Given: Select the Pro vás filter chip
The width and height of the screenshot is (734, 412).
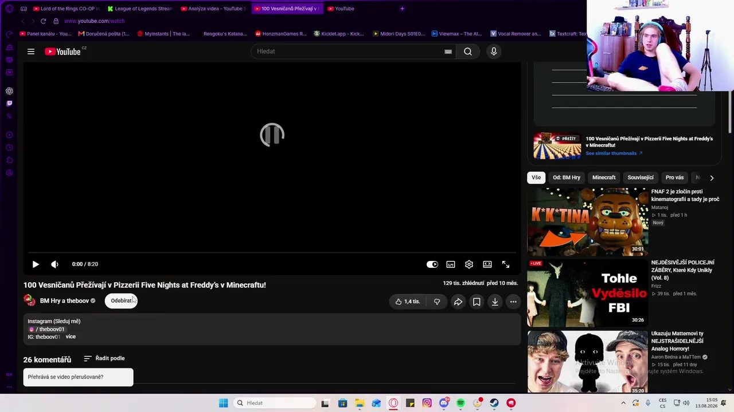Looking at the screenshot, I should pyautogui.click(x=674, y=177).
